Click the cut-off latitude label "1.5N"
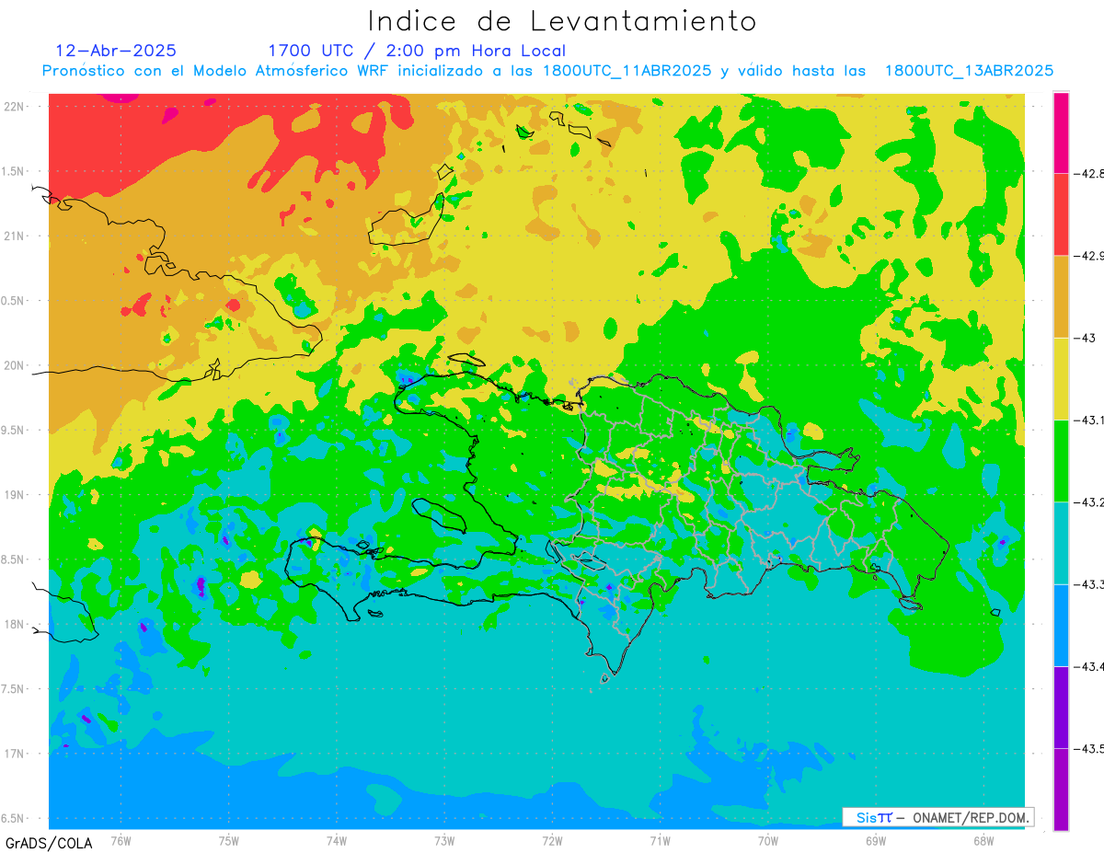Image resolution: width=1104 pixels, height=853 pixels. 14,171
